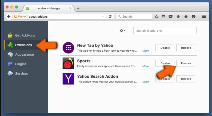Screen dimensions: 212x116
Task: Remove the New Tab by Yahoo extension
Action: coord(186,48)
